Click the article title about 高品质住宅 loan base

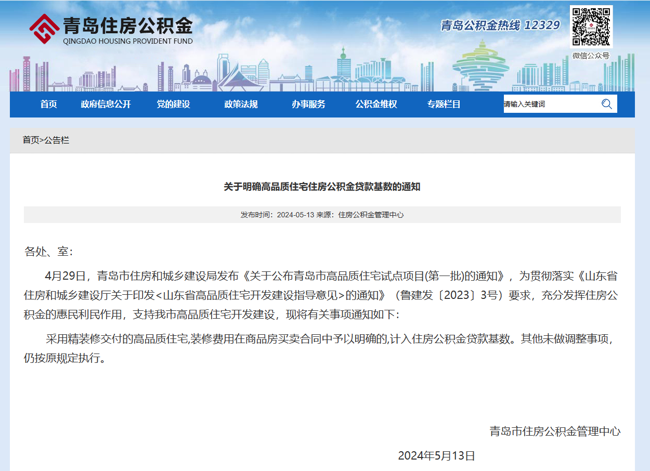322,187
